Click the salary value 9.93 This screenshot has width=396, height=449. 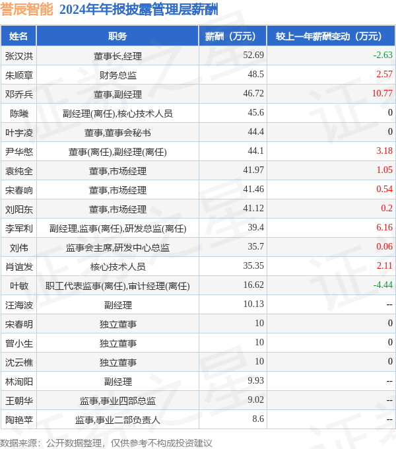coord(255,380)
